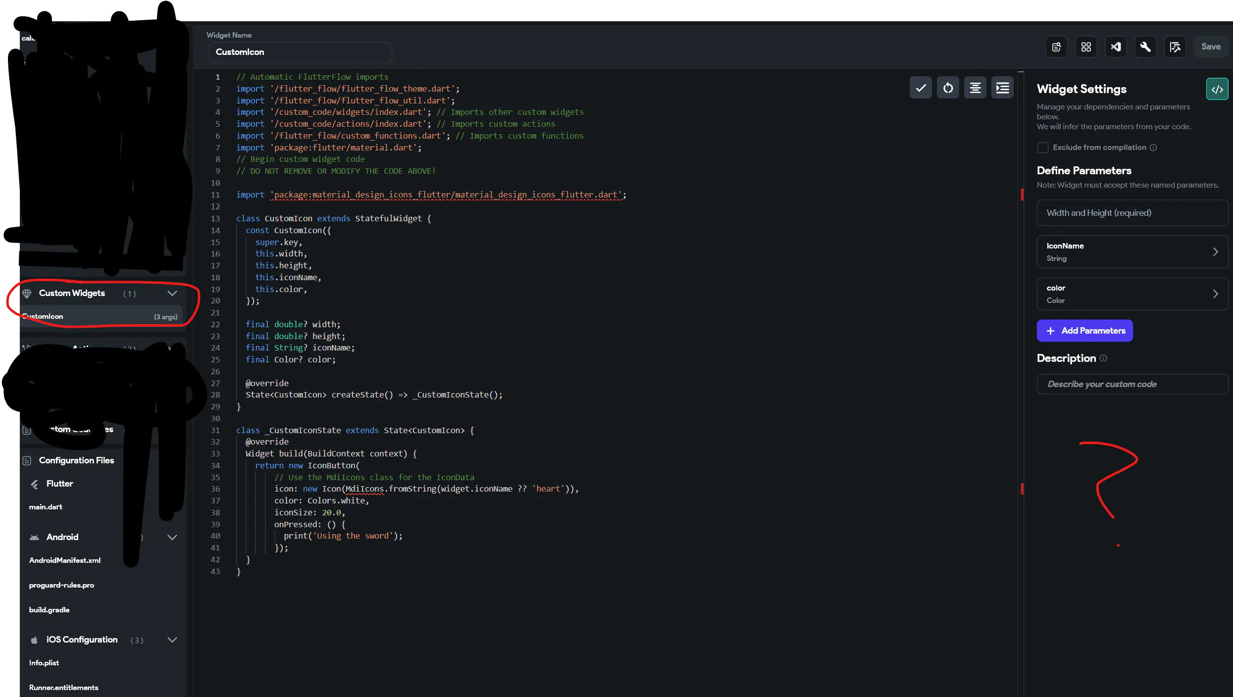Click the Widget Name input field

point(300,52)
